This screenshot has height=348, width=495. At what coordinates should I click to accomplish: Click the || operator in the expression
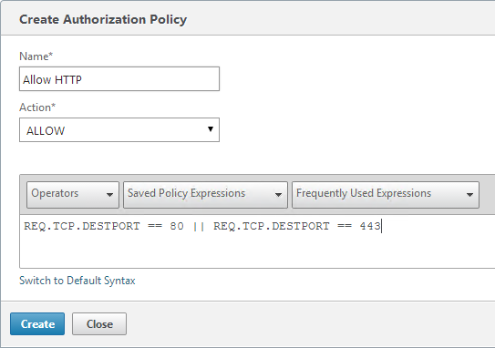199,226
